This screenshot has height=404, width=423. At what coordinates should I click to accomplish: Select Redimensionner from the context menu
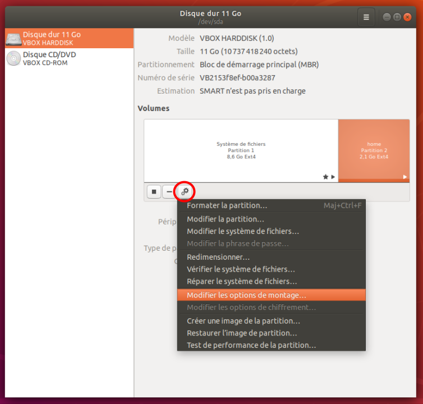218,257
